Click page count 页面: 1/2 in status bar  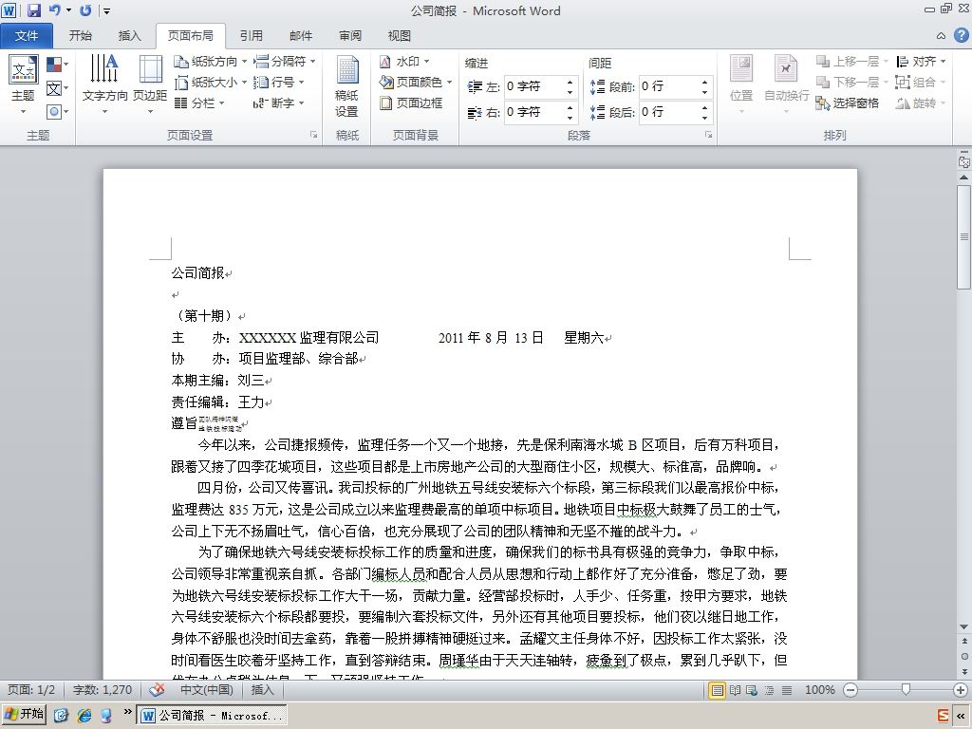[x=31, y=689]
